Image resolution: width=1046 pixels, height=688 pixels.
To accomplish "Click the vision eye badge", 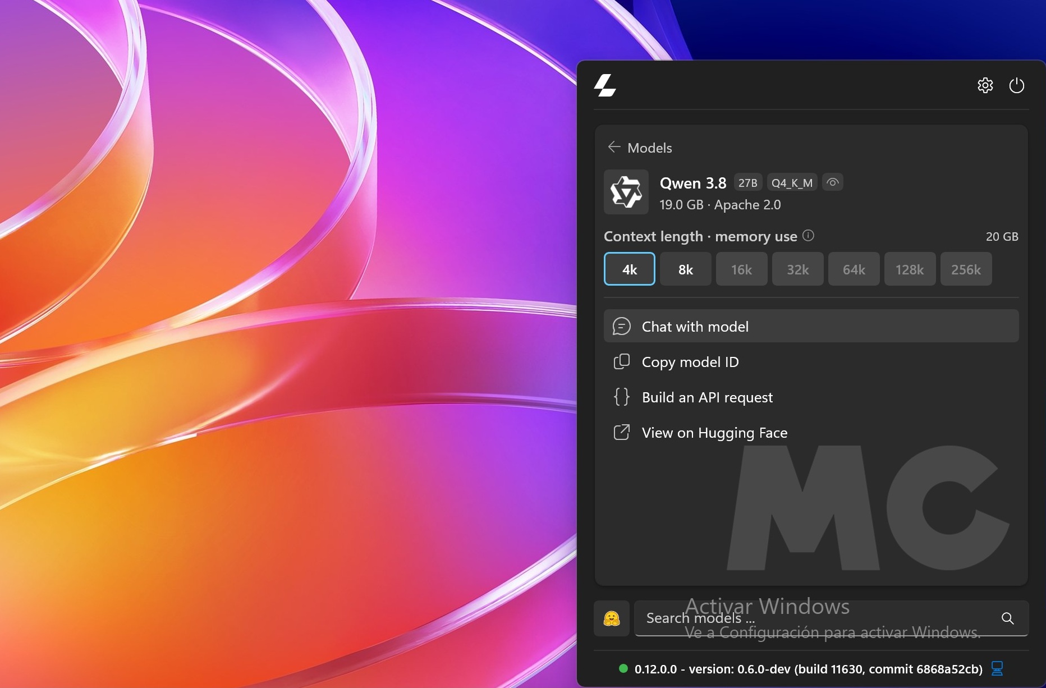I will tap(833, 182).
